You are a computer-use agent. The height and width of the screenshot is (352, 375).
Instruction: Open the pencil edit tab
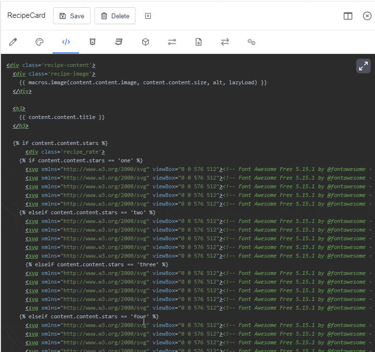tap(13, 42)
